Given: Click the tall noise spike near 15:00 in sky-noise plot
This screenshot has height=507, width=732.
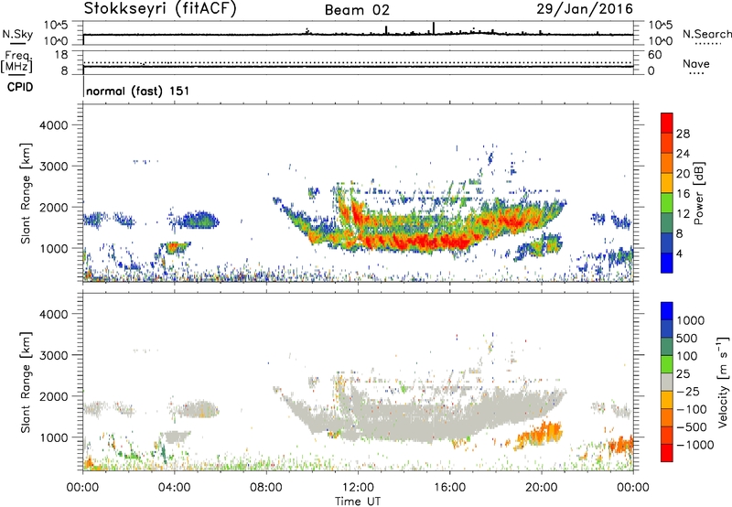Looking at the screenshot, I should click(434, 28).
